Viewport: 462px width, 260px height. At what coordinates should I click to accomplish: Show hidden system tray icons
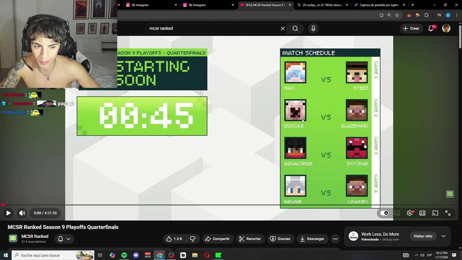[x=416, y=255]
